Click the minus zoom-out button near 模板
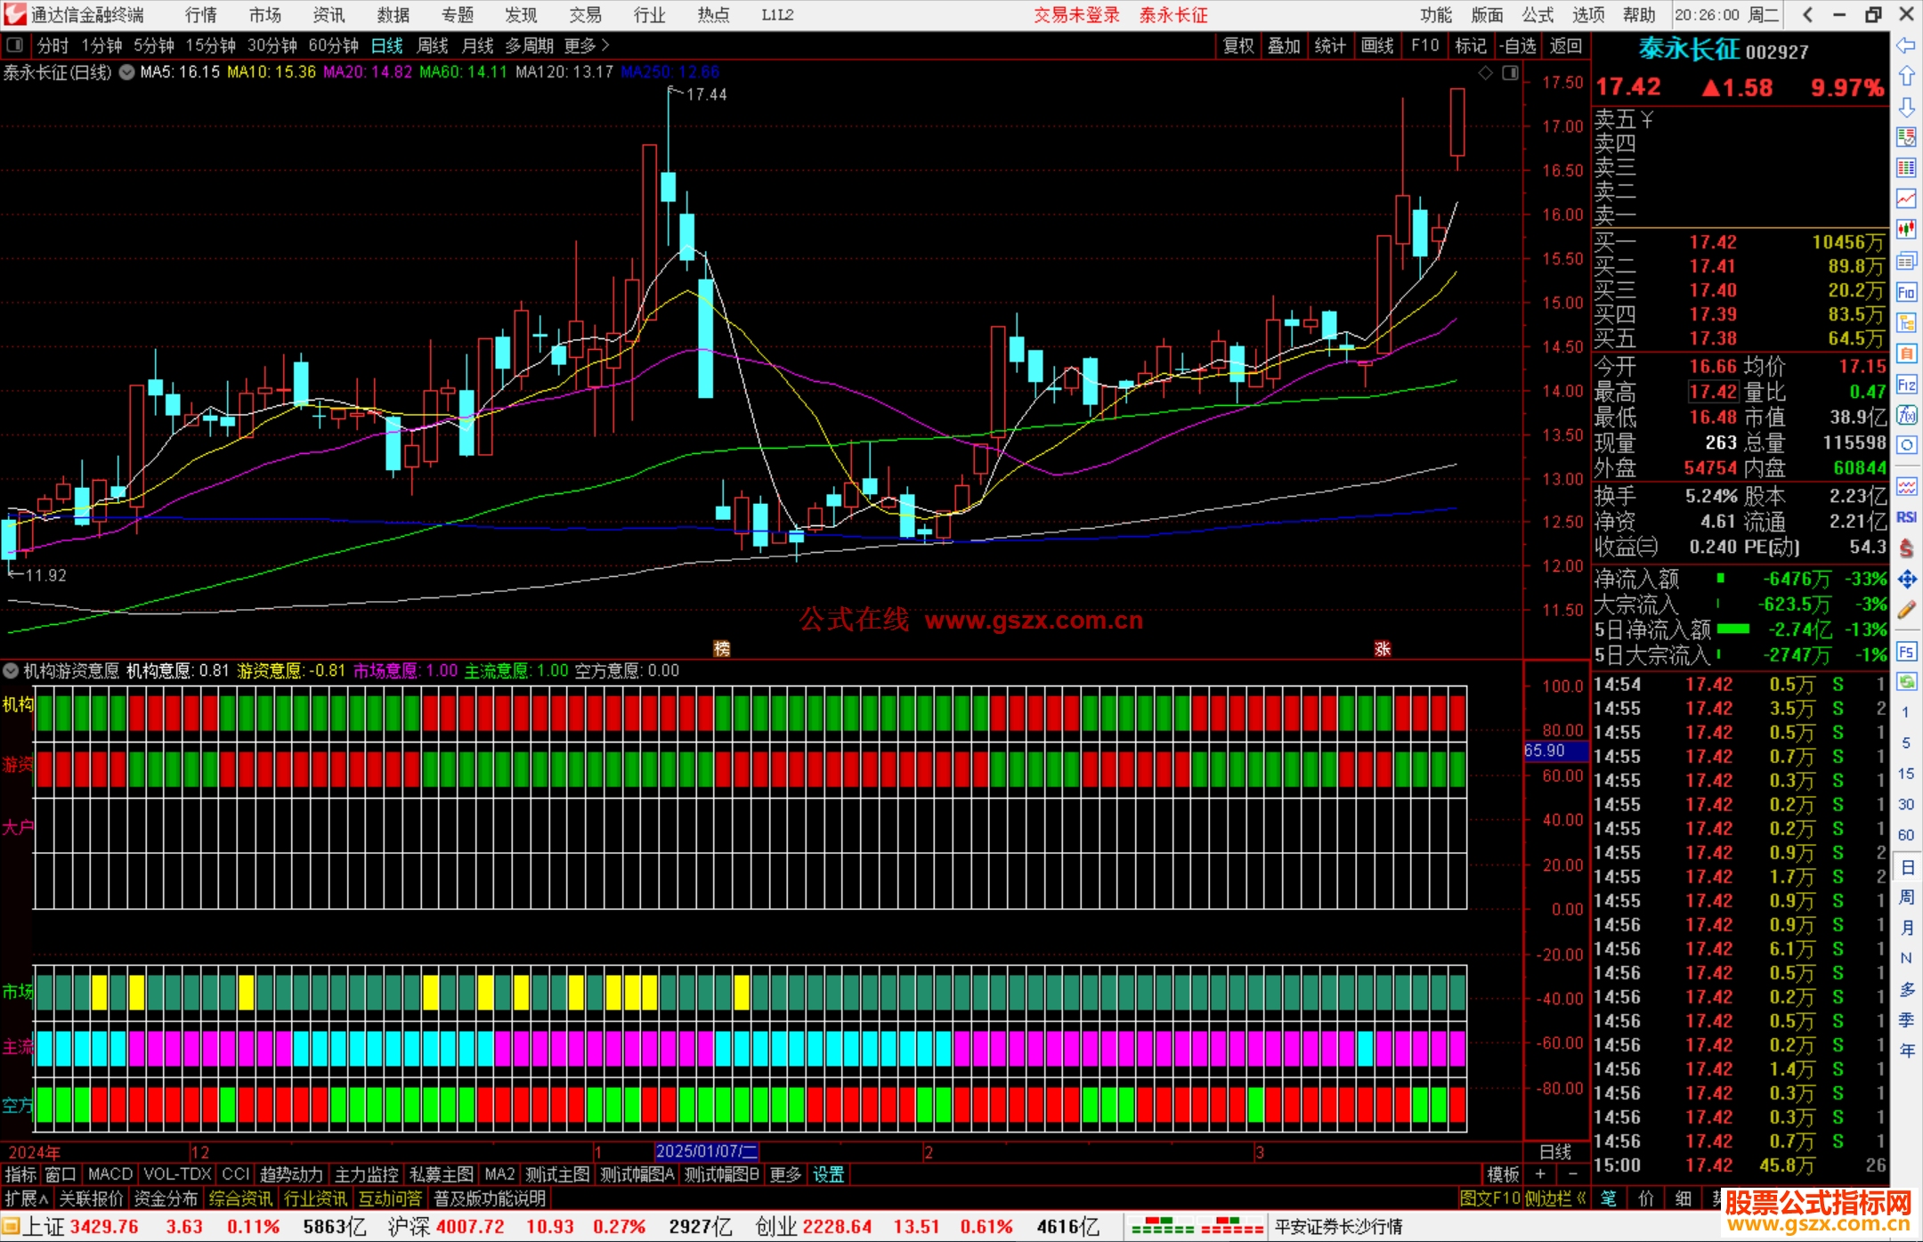This screenshot has height=1242, width=1923. tap(1572, 1174)
